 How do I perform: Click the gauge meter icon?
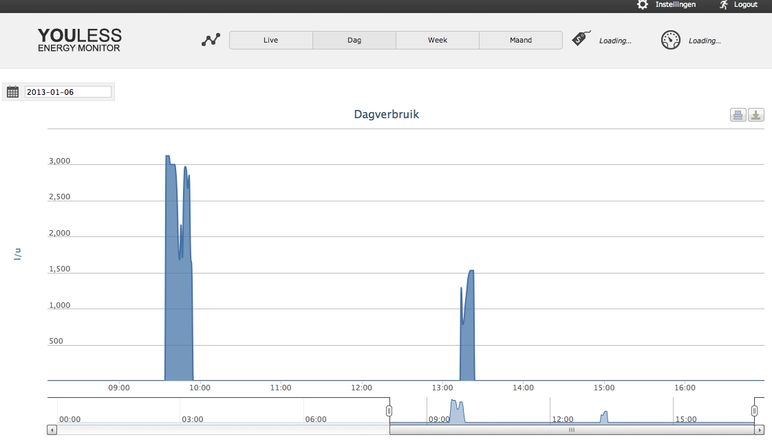click(x=671, y=40)
